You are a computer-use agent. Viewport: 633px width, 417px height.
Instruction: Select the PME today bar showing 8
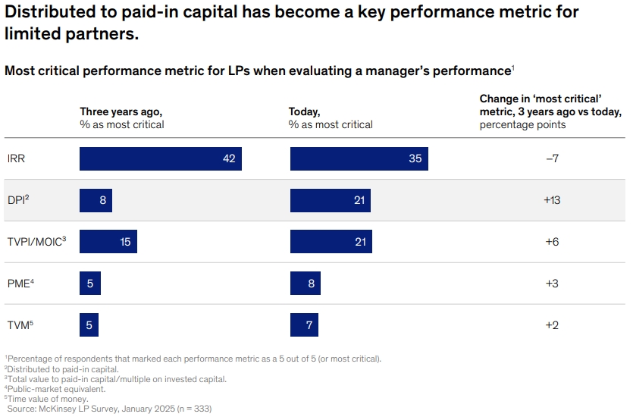303,284
